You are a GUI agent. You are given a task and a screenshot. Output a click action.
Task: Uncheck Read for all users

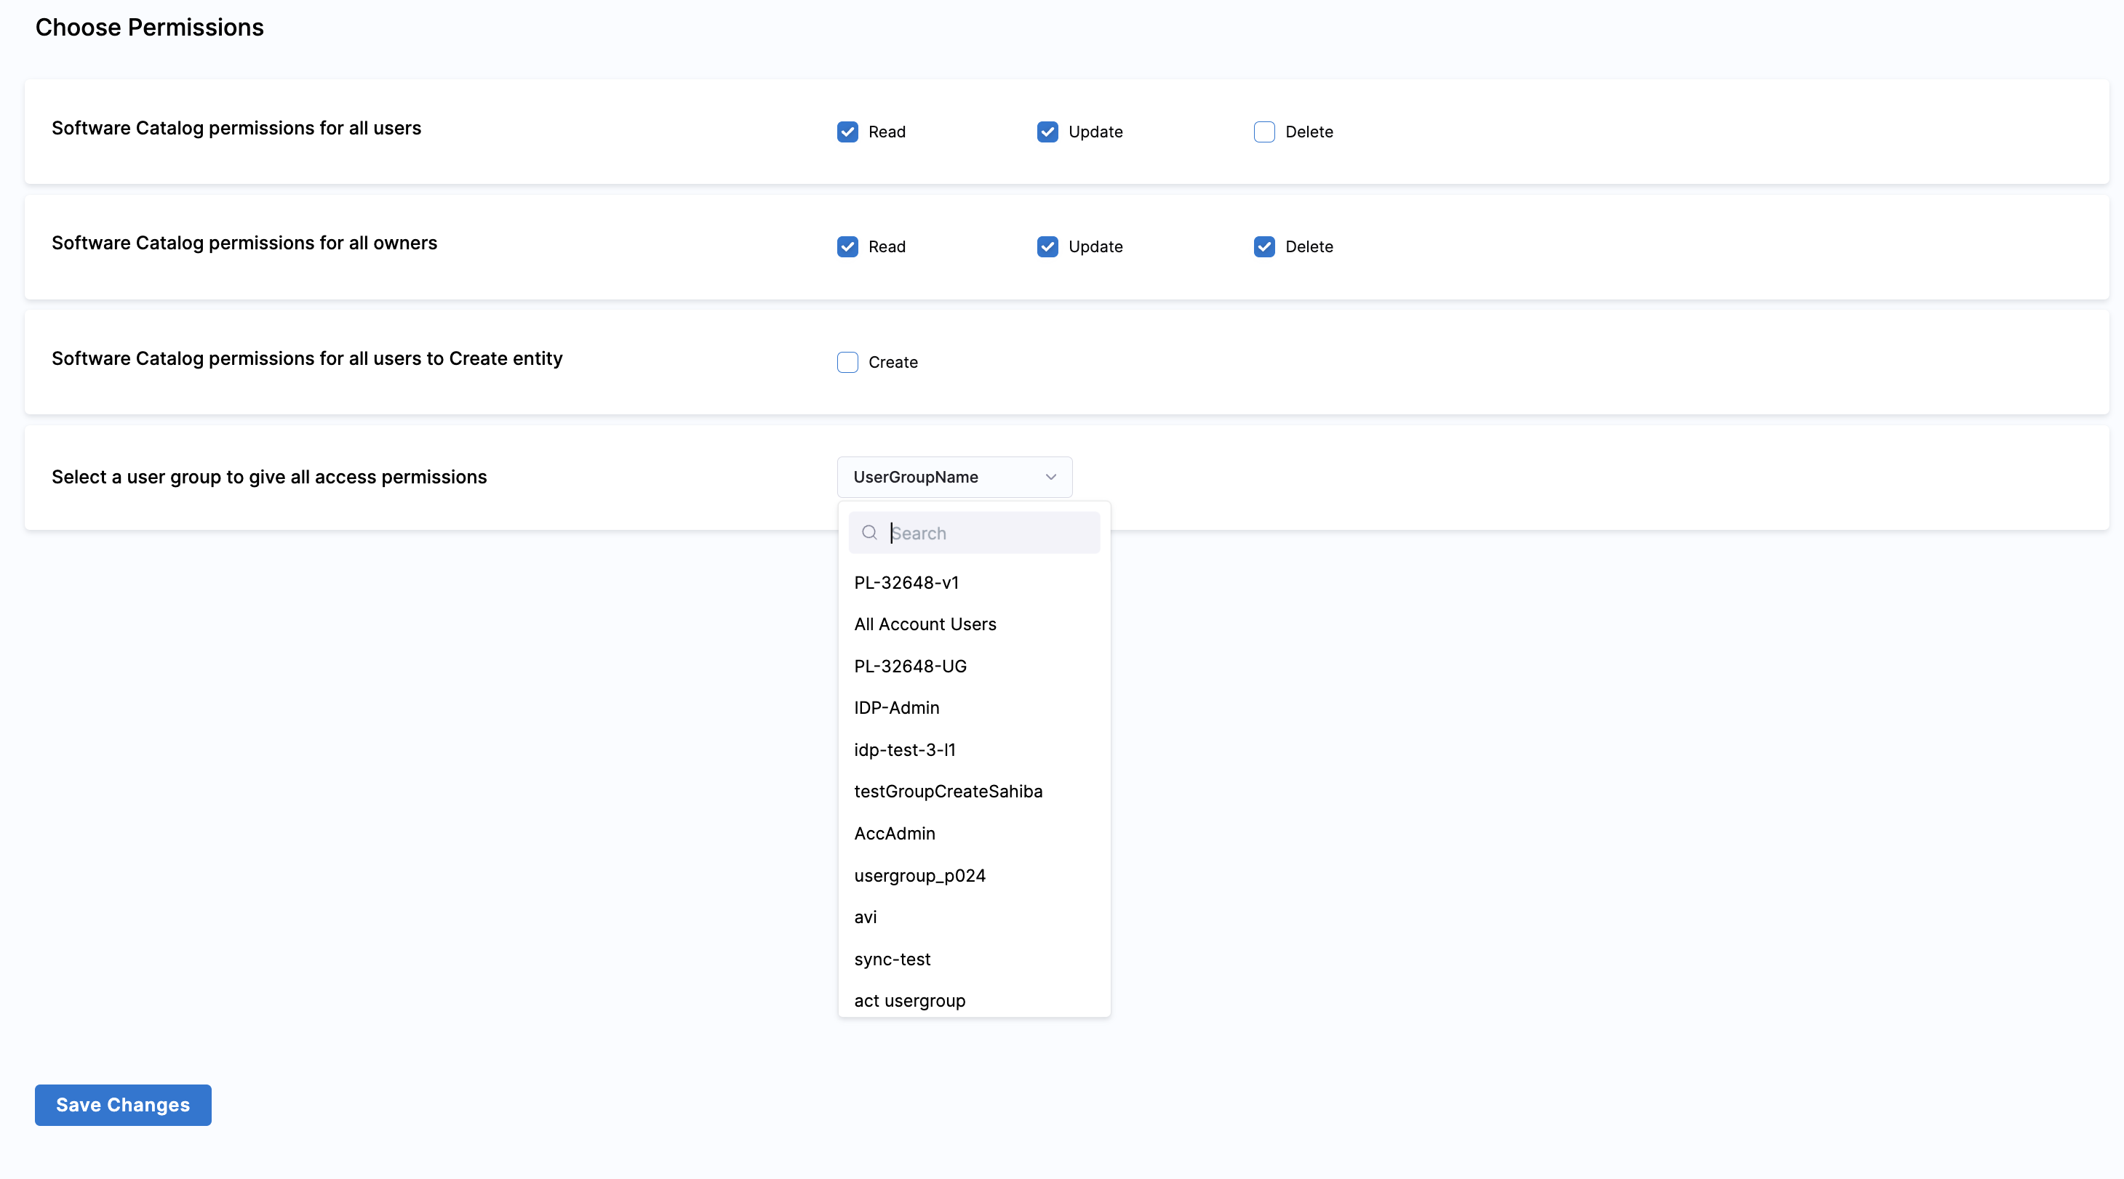(x=847, y=132)
